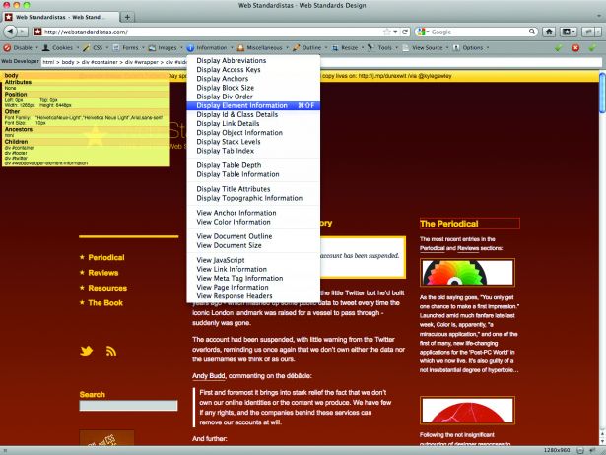
Task: Click the magnifier in the Google search box
Action: pyautogui.click(x=532, y=32)
